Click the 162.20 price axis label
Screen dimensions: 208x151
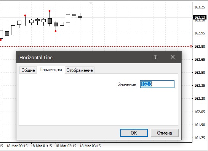(x=200, y=98)
